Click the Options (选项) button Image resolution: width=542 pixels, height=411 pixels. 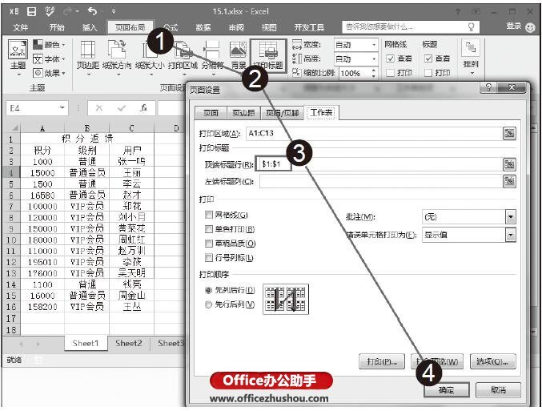[x=493, y=362]
